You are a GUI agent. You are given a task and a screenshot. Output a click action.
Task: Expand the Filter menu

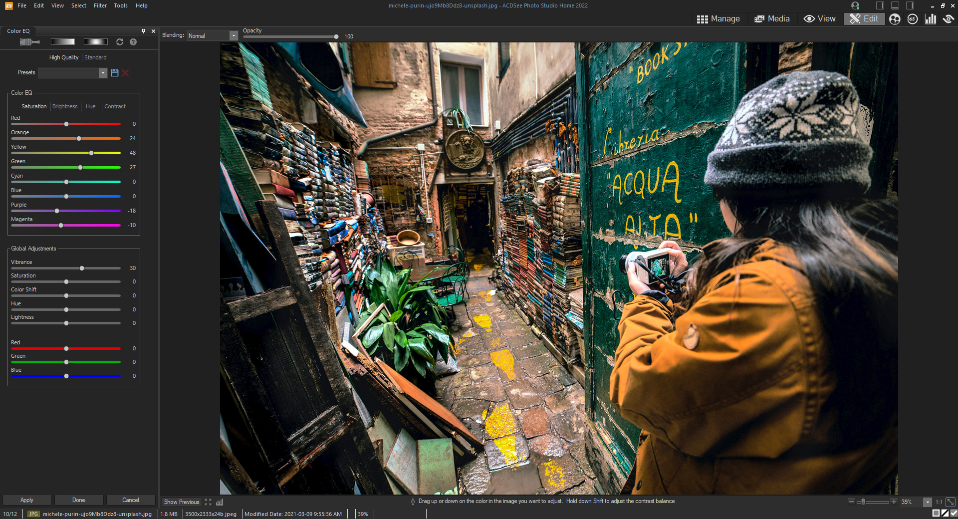coord(100,5)
